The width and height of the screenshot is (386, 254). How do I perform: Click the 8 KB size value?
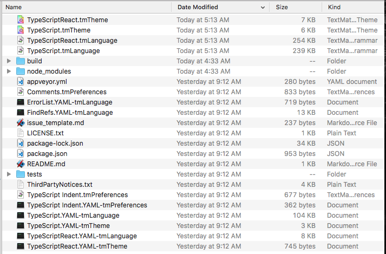coord(308,236)
